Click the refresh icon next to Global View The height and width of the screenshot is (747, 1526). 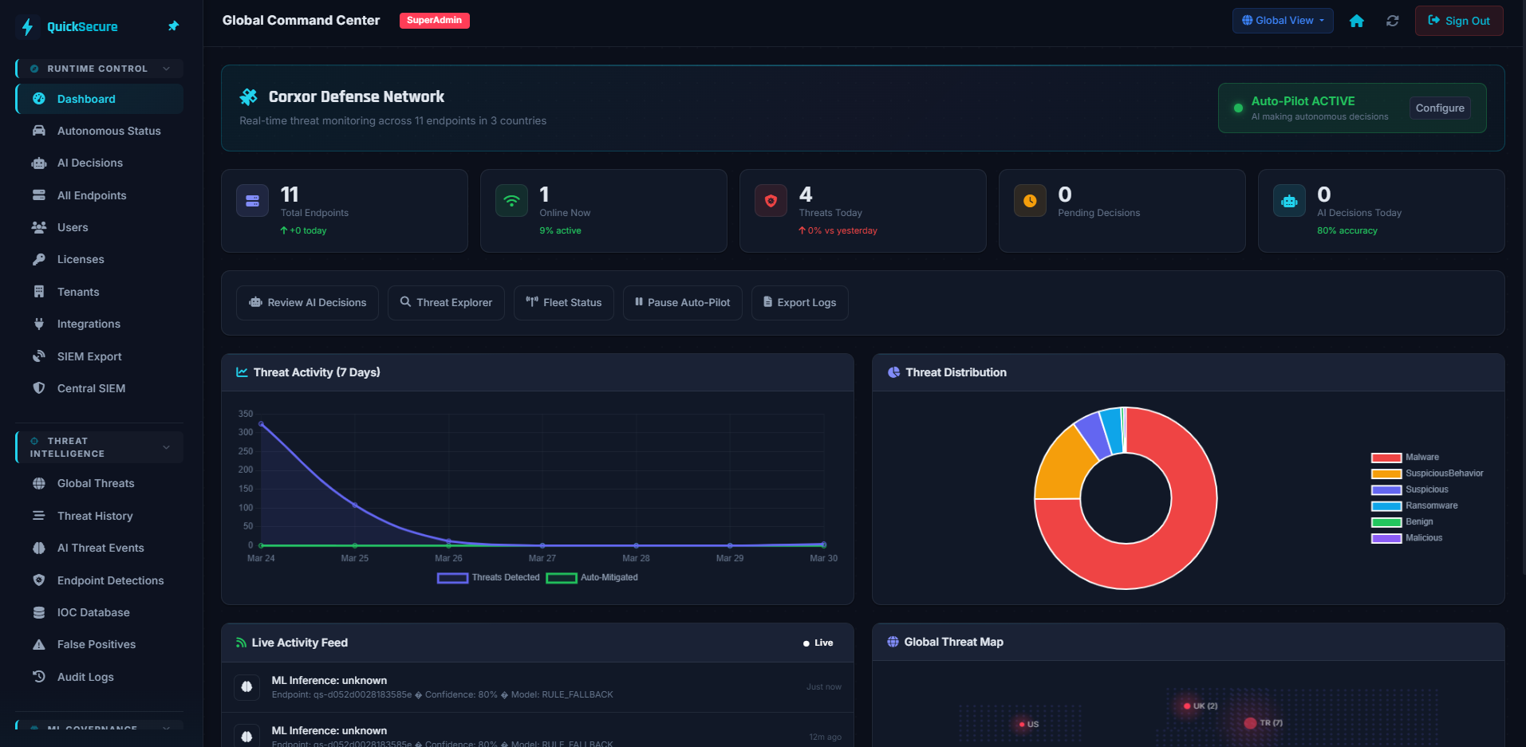pyautogui.click(x=1393, y=21)
